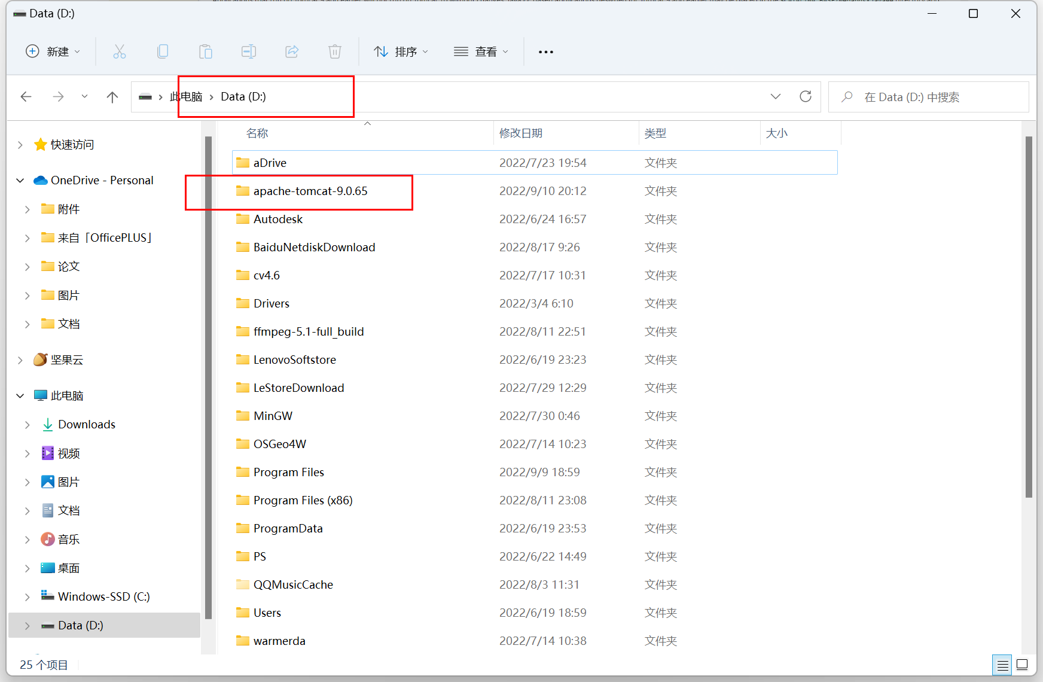
Task: Open the 查看 view dropdown
Action: coord(481,51)
